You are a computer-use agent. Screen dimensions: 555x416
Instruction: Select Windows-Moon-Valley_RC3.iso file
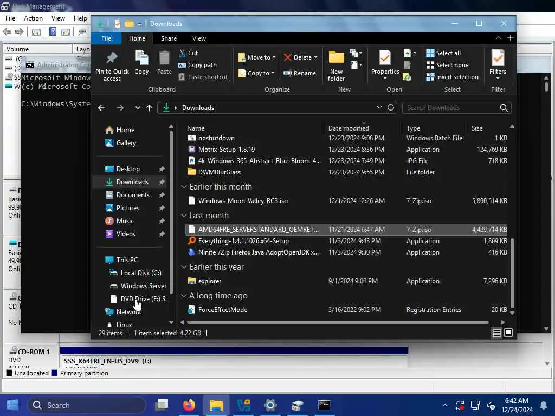click(346, 201)
